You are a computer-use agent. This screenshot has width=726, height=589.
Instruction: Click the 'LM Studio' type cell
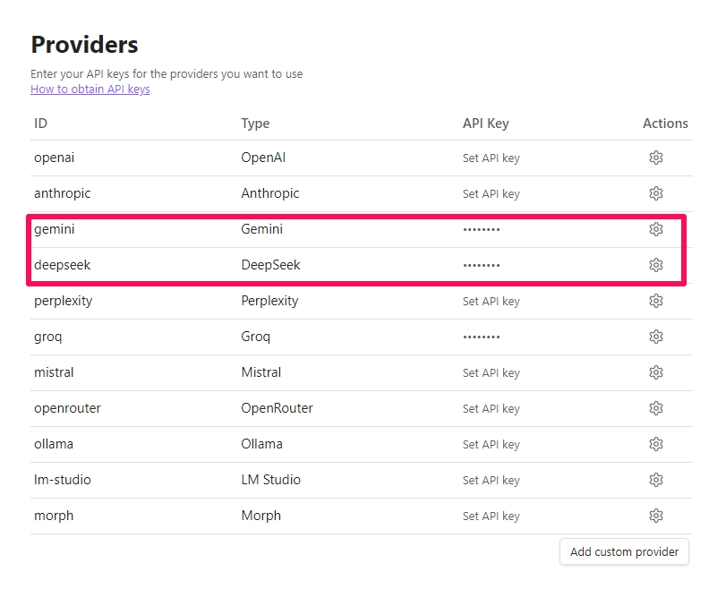point(271,480)
